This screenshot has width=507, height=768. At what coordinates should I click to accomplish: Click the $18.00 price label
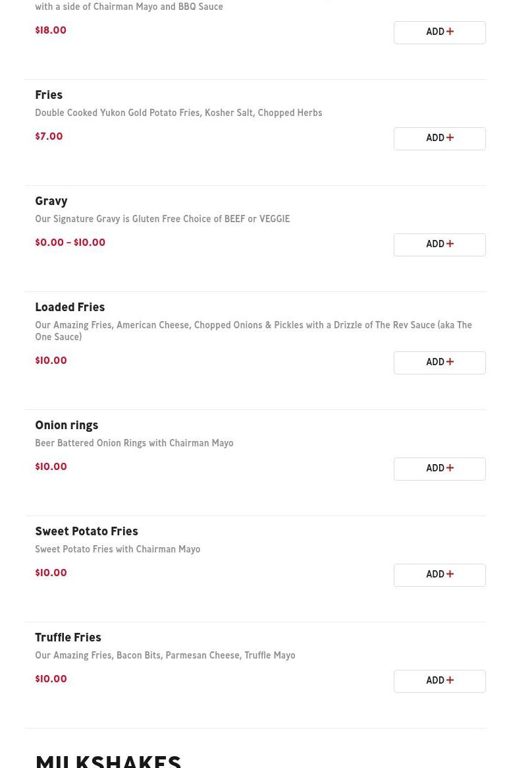tap(51, 31)
